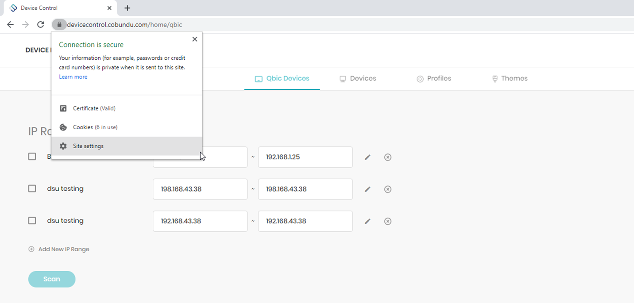Tick the checkbox for the 198.168.43.38 range
The height and width of the screenshot is (303, 634).
coord(32,188)
